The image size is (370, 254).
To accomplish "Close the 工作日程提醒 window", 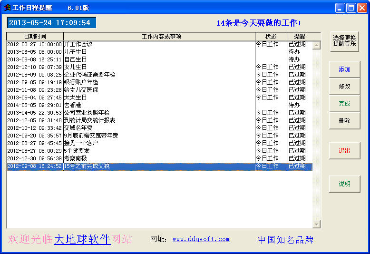I will [362, 8].
